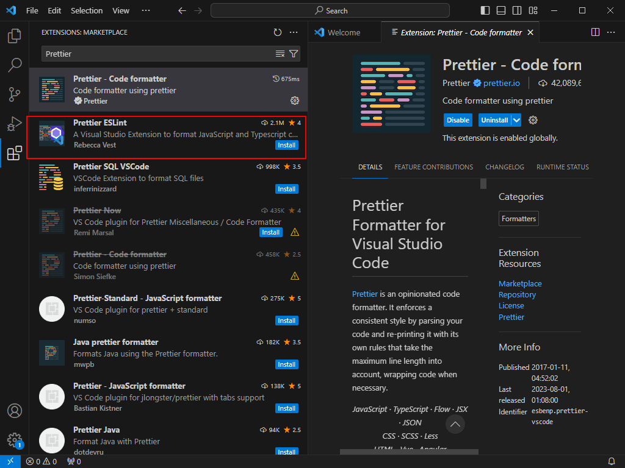Viewport: 625px width, 468px height.
Task: Install Prettier-Standard JavaScript formatter
Action: (x=287, y=321)
